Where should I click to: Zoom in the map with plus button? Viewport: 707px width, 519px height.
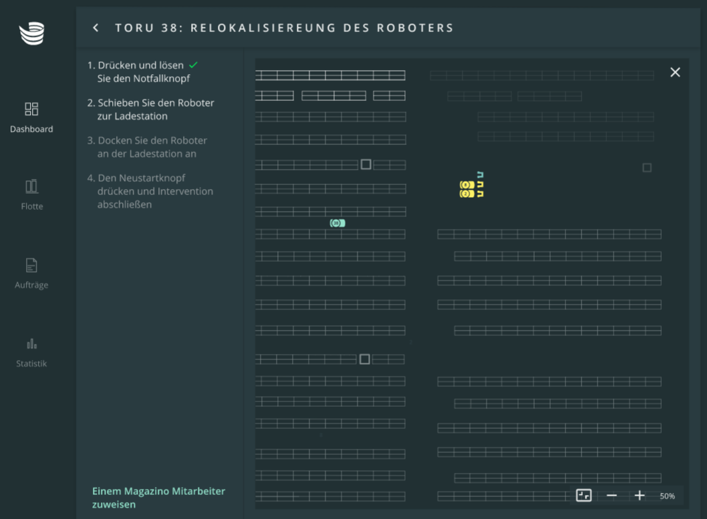pos(640,496)
